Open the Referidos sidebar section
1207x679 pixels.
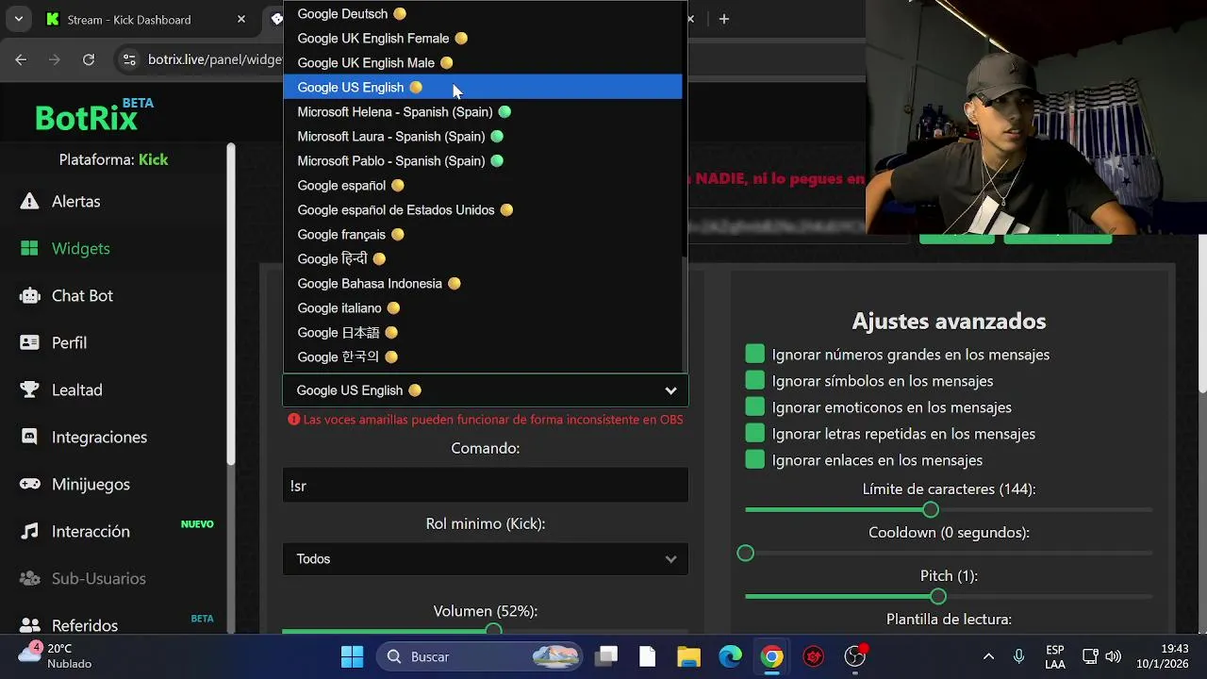click(85, 625)
